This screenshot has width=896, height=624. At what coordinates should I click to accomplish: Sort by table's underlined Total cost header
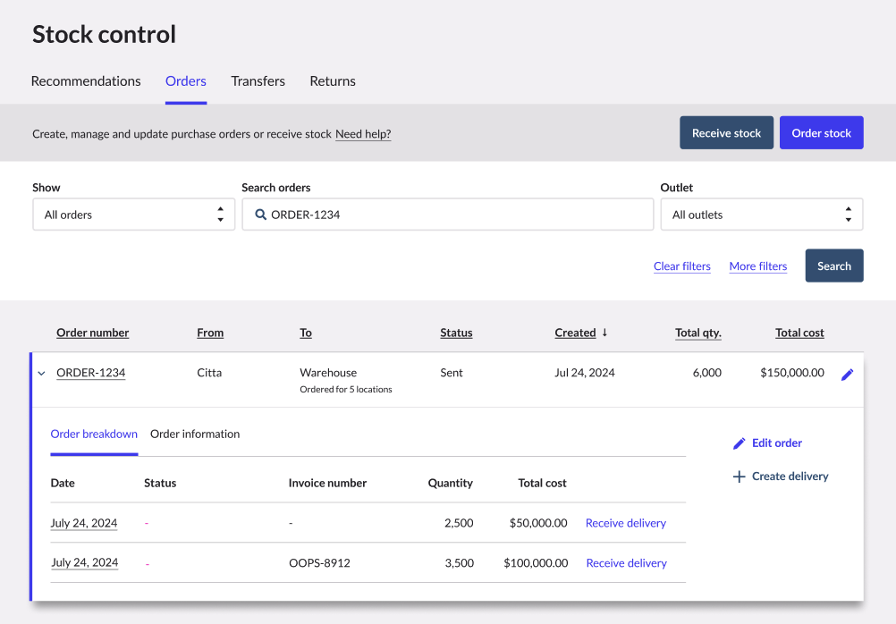pos(799,333)
